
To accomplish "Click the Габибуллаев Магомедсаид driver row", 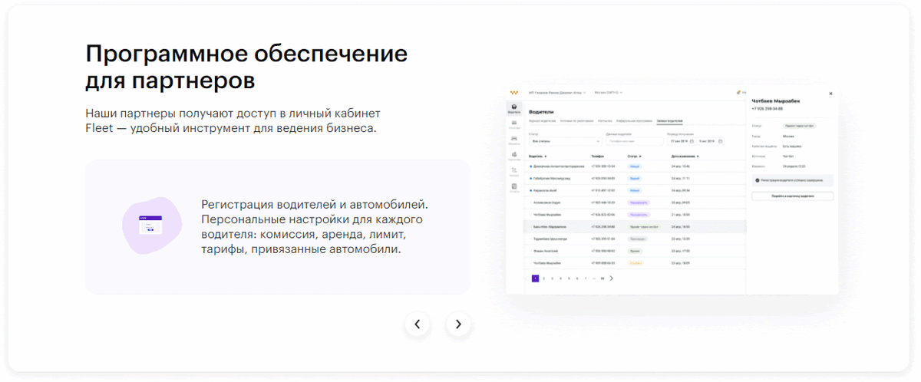I will [635, 178].
